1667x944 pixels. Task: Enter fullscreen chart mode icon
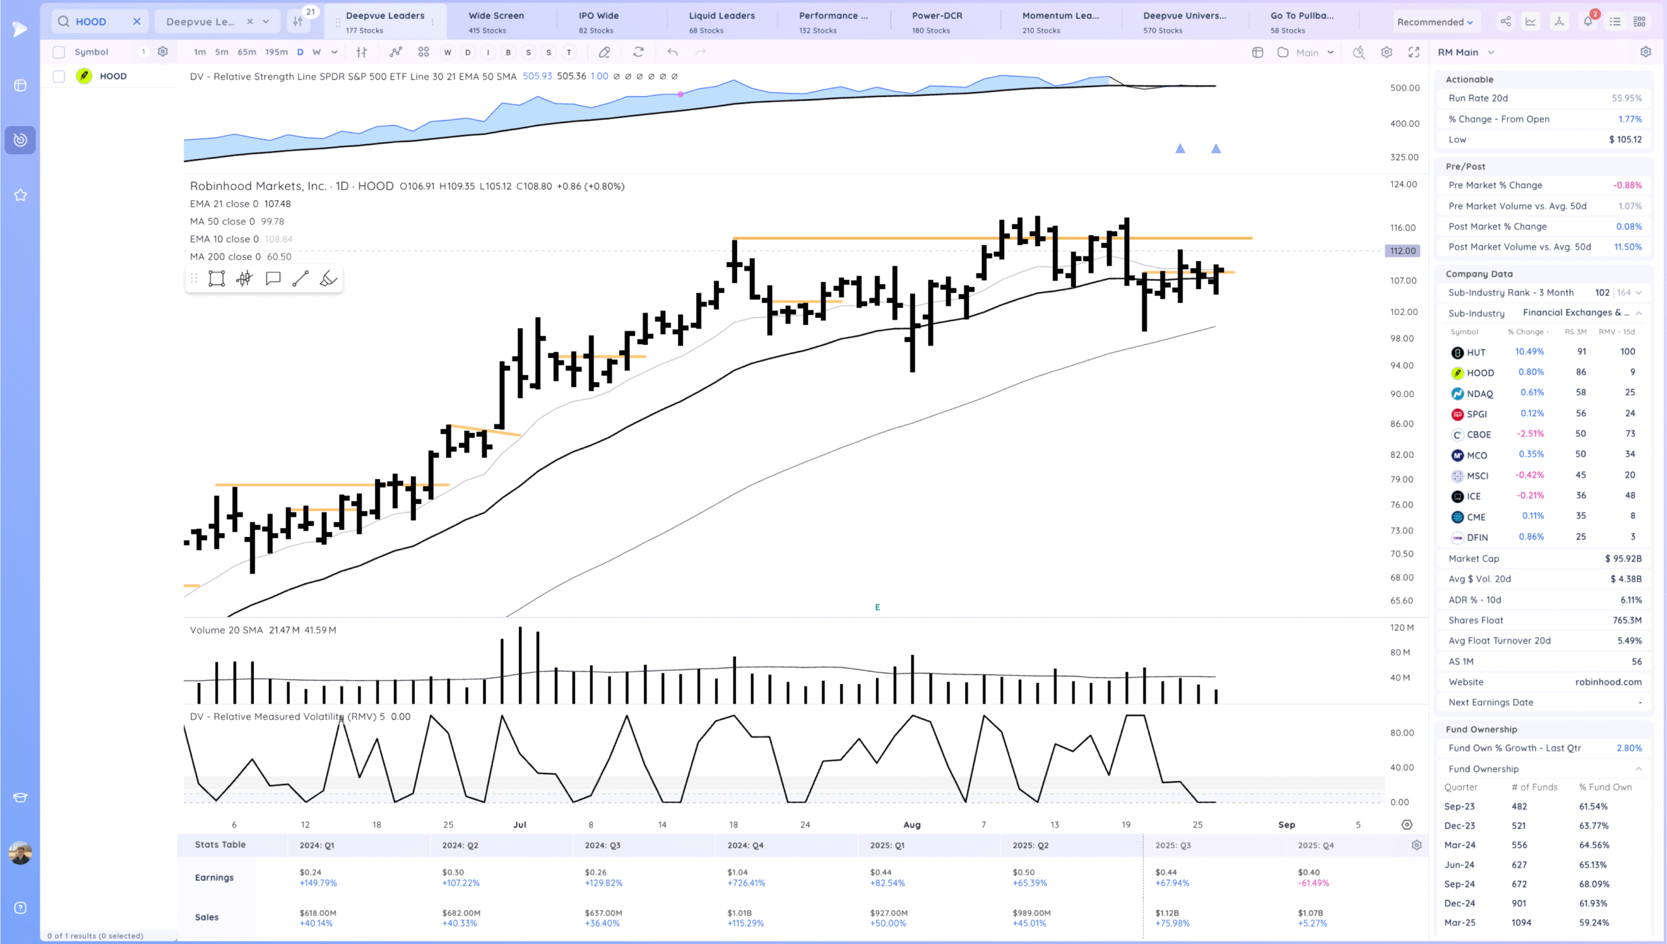click(x=1414, y=52)
